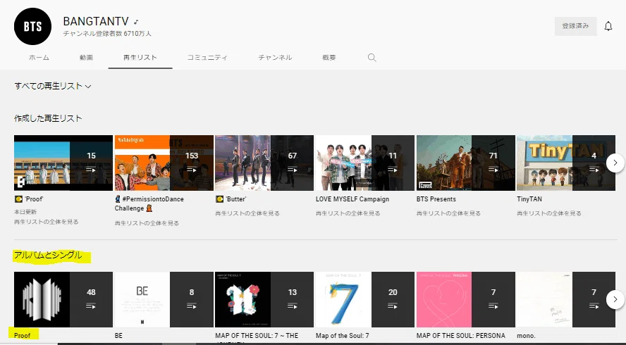Go to the チャンネル tab
Image resolution: width=626 pixels, height=345 pixels.
click(x=275, y=58)
